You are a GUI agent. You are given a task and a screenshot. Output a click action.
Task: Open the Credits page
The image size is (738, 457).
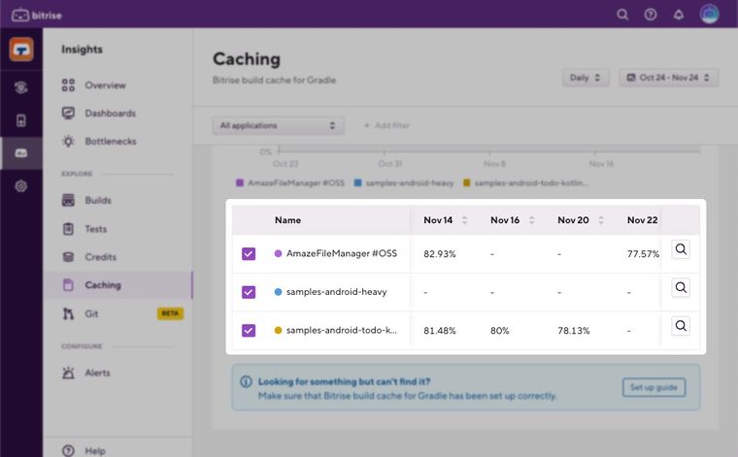[100, 257]
